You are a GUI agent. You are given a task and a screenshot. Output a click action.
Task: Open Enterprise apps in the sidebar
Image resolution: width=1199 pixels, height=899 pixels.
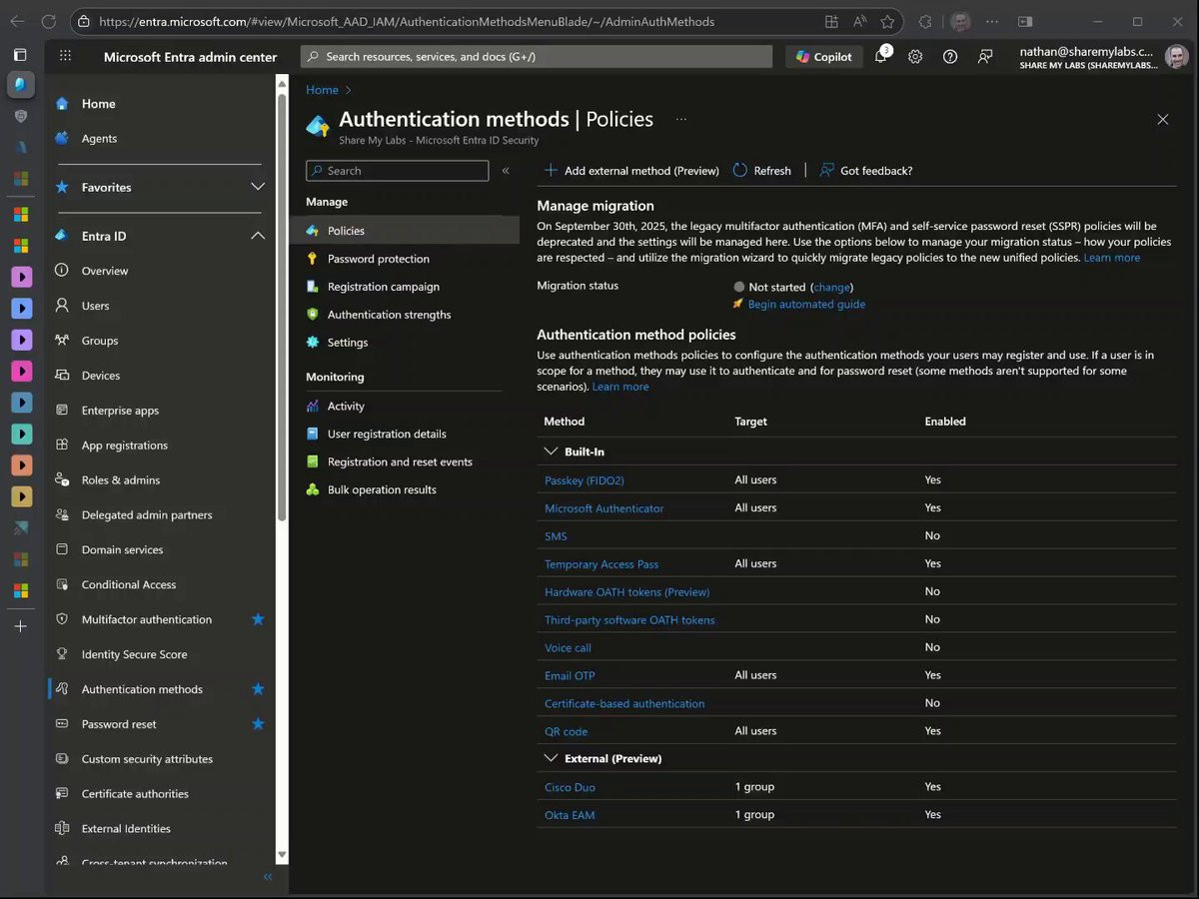tap(120, 411)
